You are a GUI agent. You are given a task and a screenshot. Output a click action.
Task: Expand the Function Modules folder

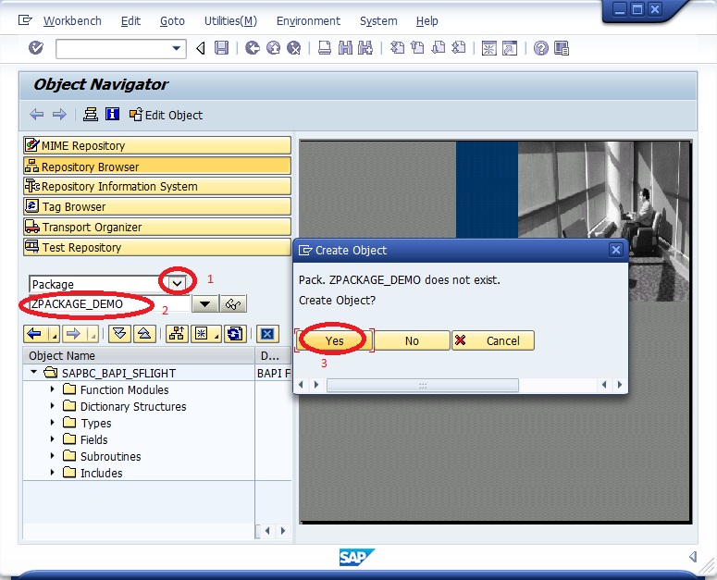(52, 389)
